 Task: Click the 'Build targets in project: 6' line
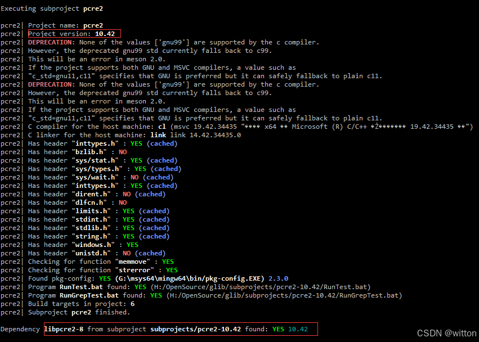tap(81, 304)
